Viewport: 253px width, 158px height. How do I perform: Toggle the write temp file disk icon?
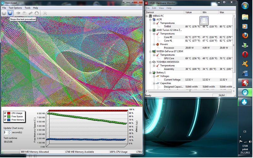tap(24, 13)
